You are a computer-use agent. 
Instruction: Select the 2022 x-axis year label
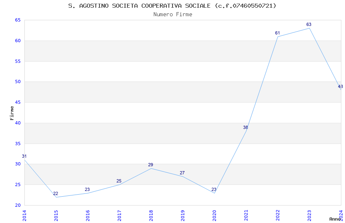point(278,216)
